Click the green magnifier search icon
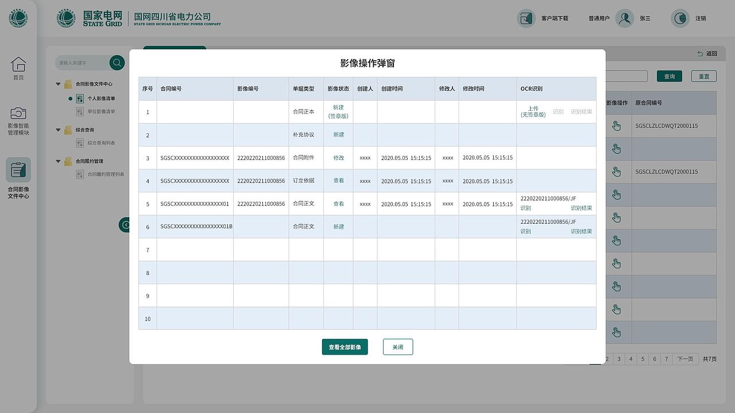The width and height of the screenshot is (735, 413). [x=117, y=63]
